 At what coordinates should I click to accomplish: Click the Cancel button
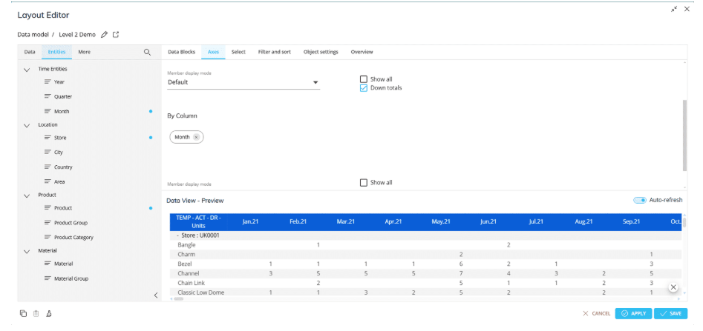pos(596,313)
